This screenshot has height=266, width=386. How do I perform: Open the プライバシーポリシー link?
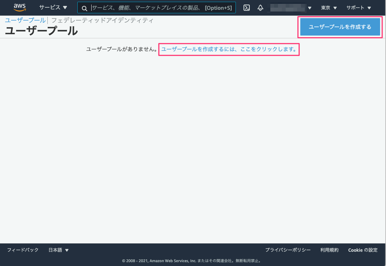(x=288, y=250)
